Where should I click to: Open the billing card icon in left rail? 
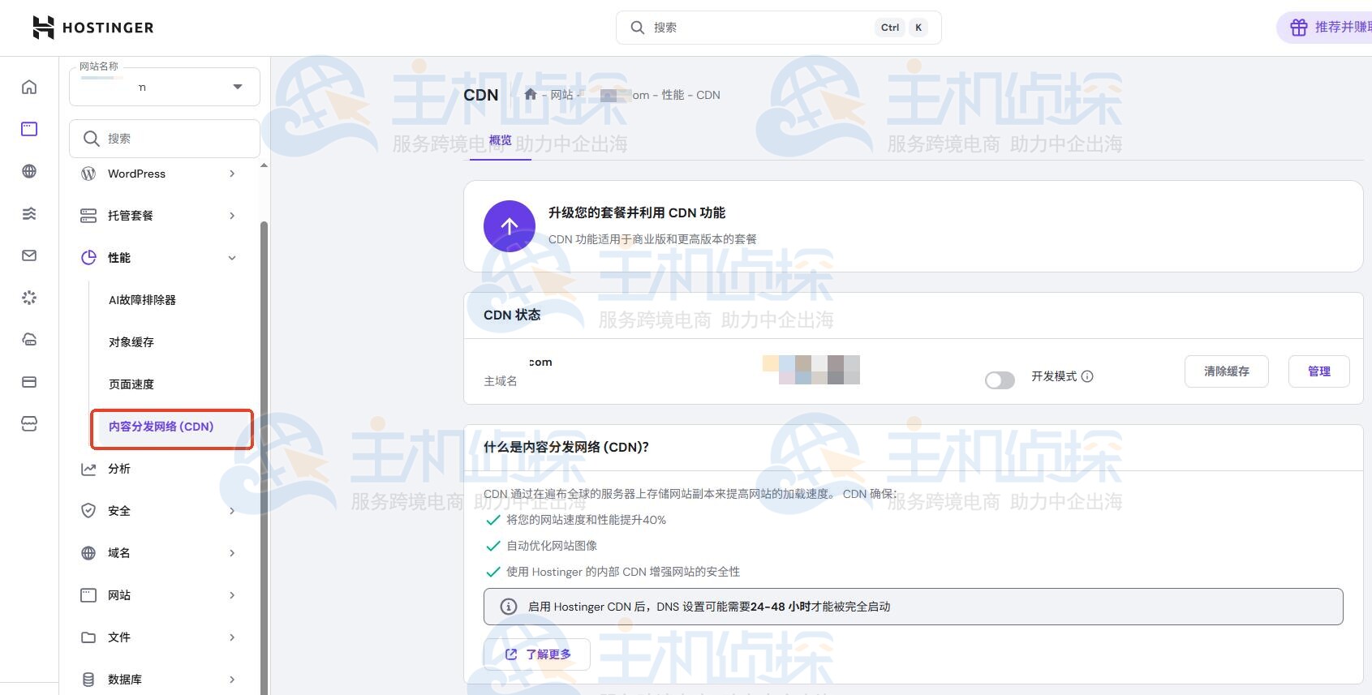coord(29,382)
